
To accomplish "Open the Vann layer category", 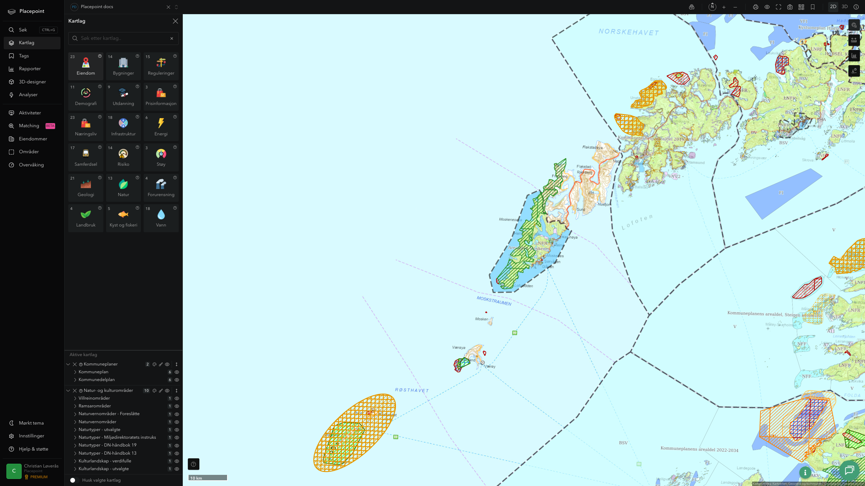I will tap(161, 218).
